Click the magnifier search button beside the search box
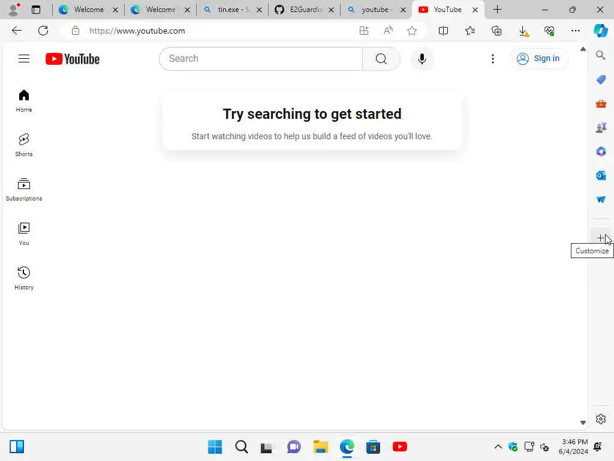 (381, 59)
